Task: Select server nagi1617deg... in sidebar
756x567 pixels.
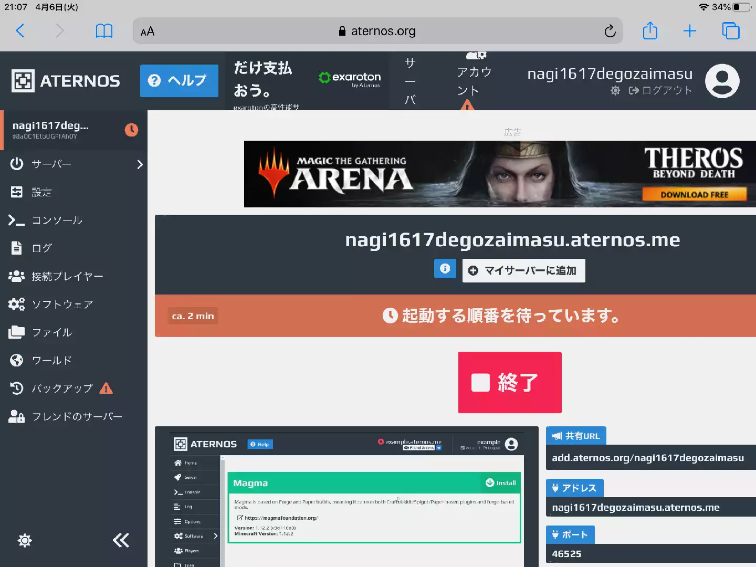Action: click(x=73, y=130)
